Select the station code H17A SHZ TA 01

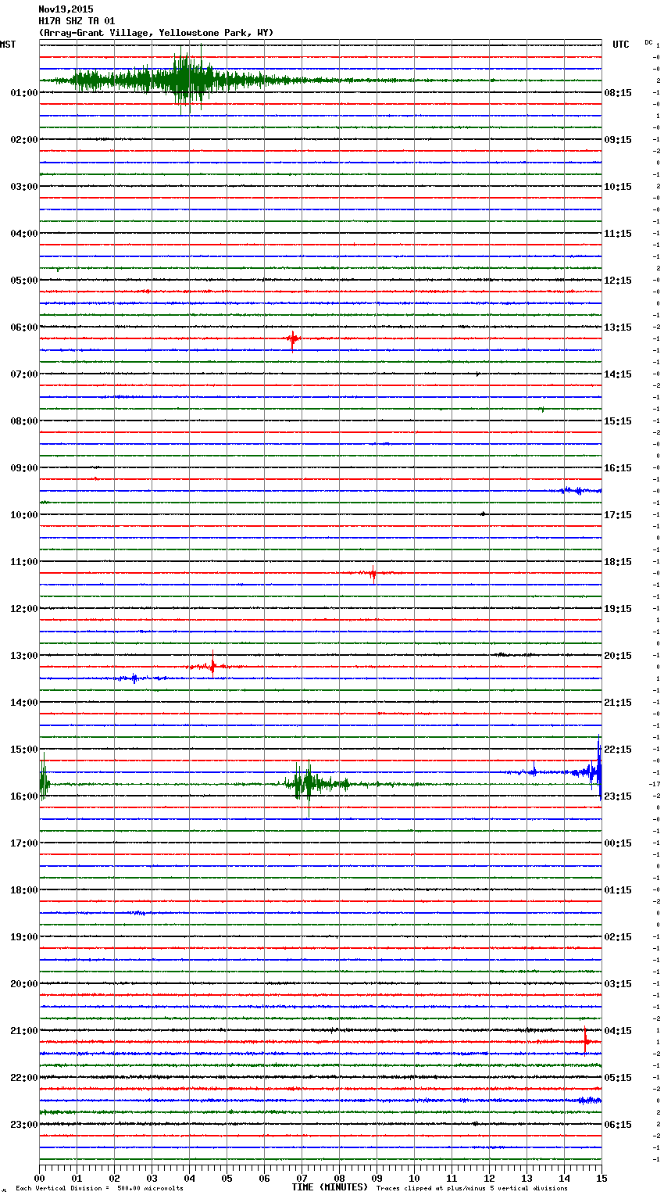pos(77,21)
